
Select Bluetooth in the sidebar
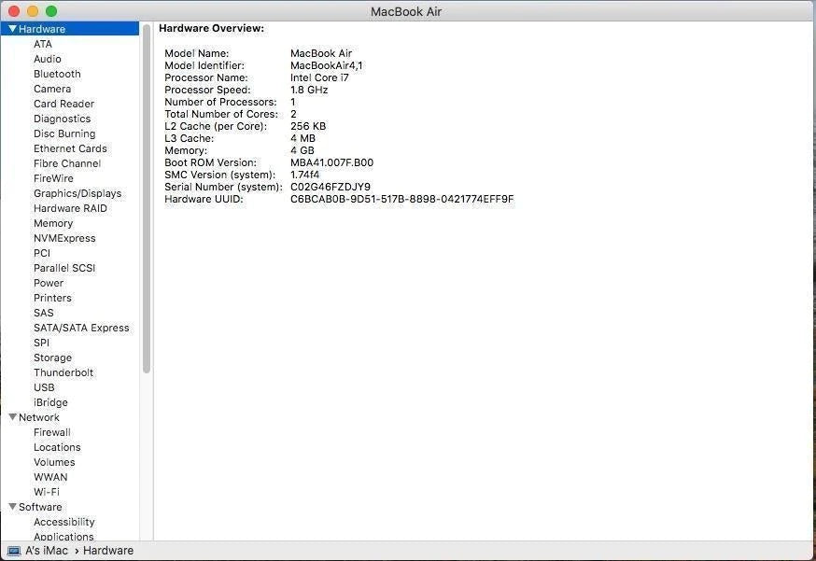[57, 74]
